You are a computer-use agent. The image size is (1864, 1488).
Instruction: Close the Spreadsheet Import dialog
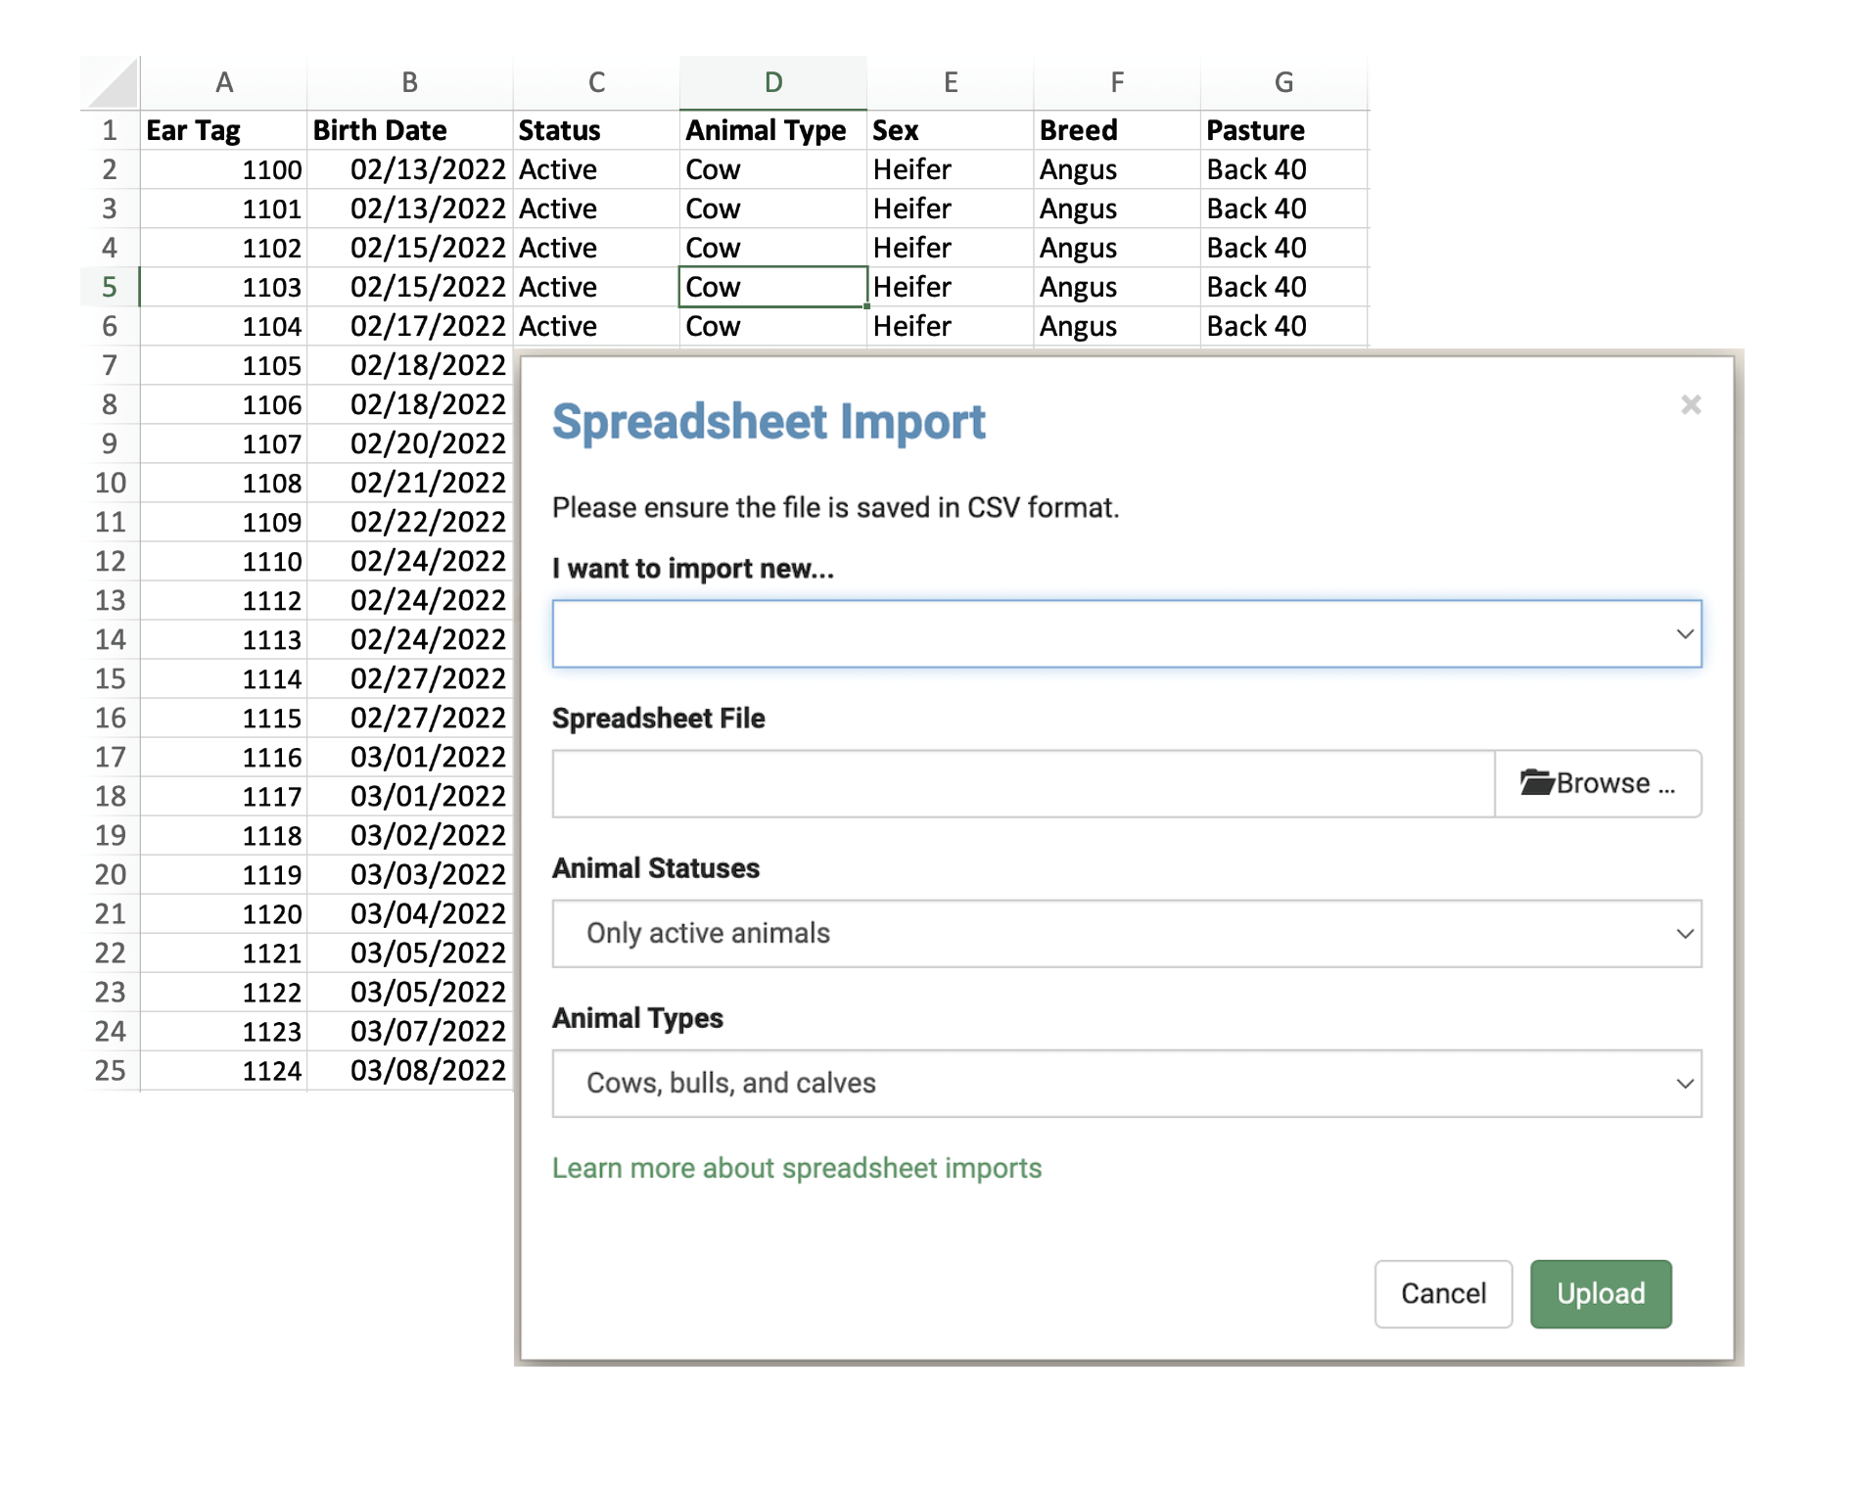point(1691,405)
